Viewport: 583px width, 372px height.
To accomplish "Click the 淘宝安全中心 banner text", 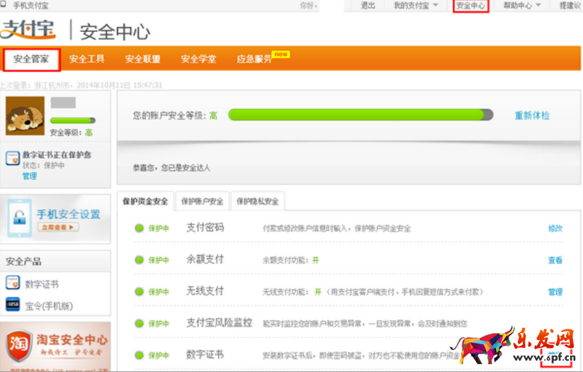I will click(72, 339).
